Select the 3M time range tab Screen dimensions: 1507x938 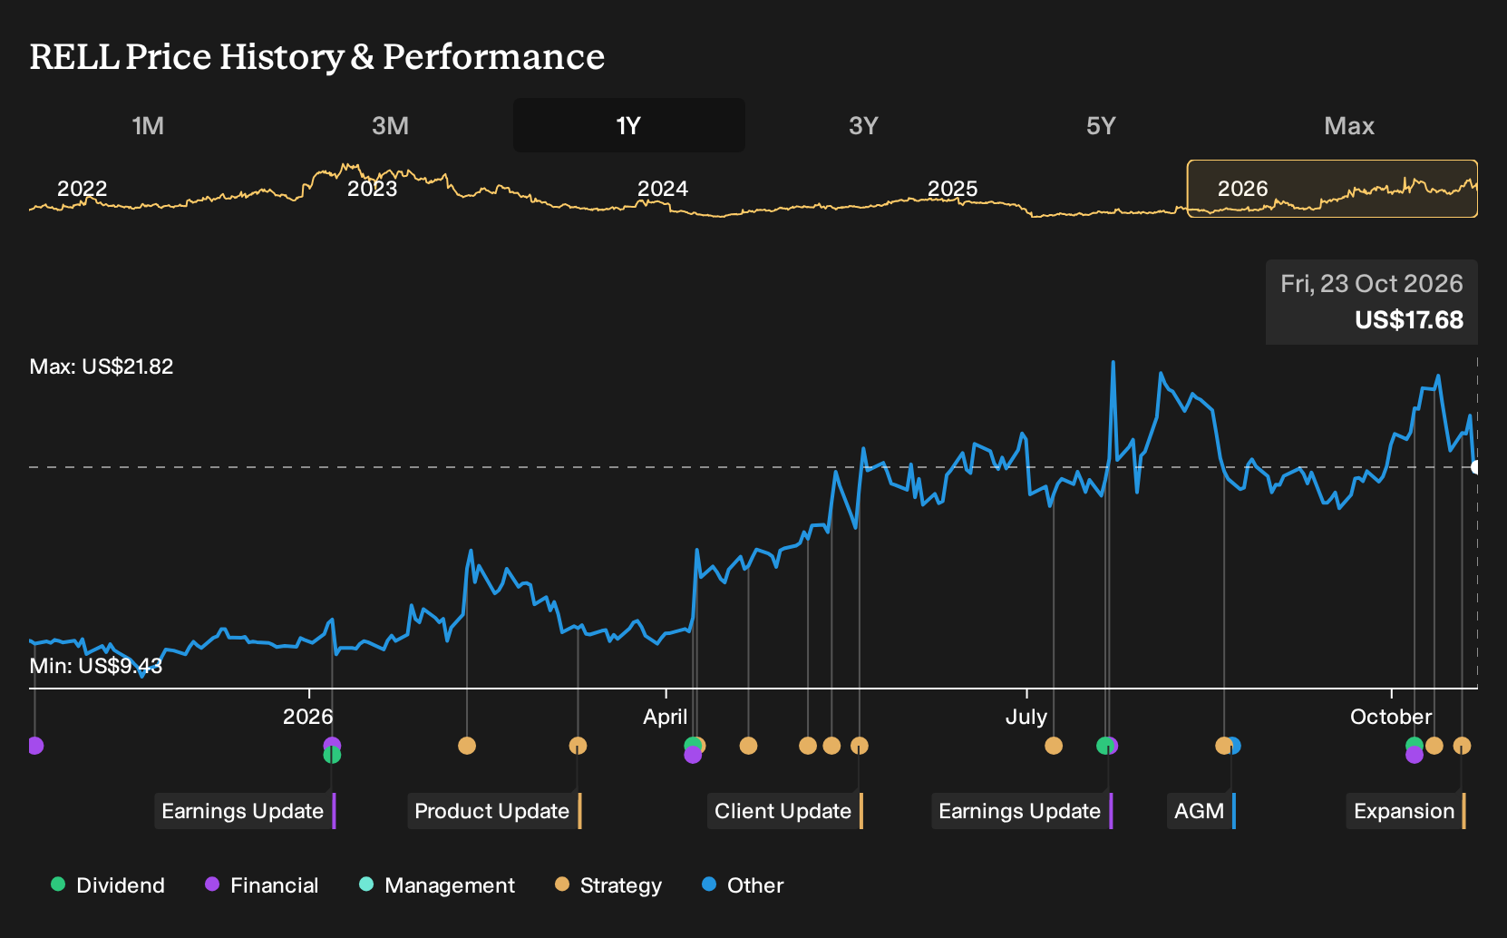390,125
